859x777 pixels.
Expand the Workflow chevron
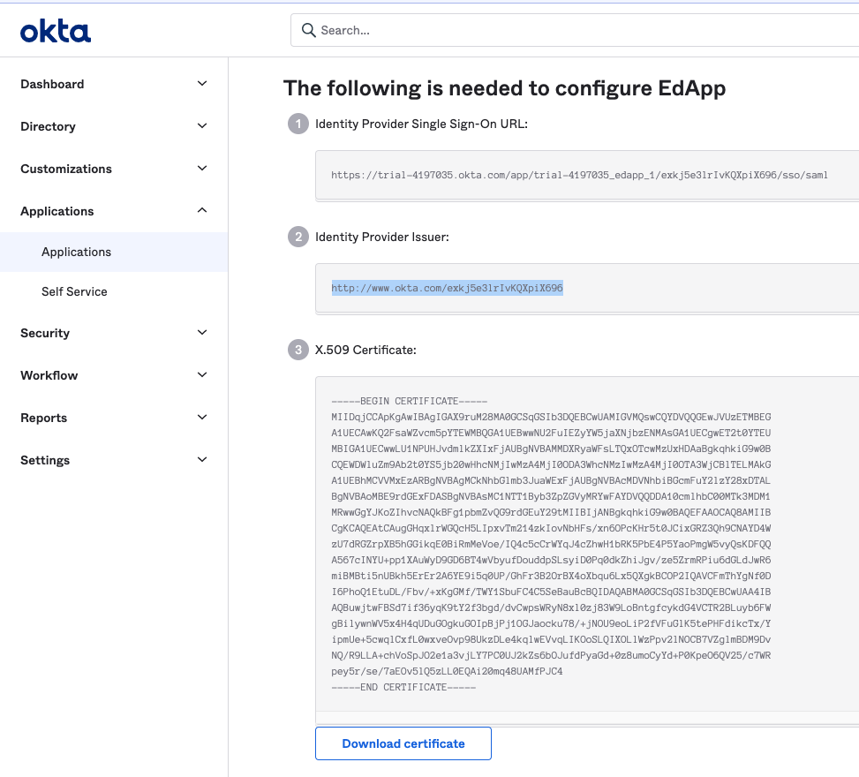pos(202,374)
